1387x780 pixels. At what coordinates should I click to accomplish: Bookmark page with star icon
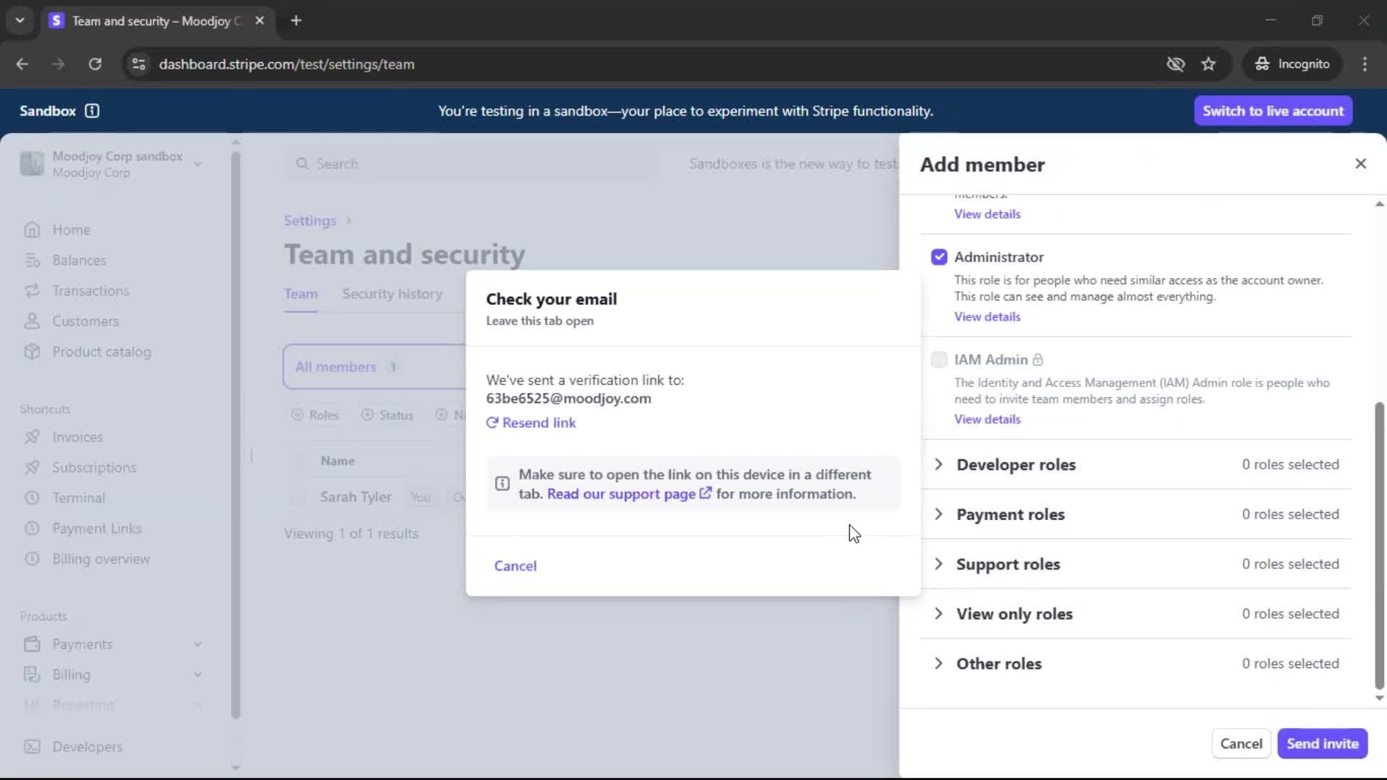tap(1209, 64)
